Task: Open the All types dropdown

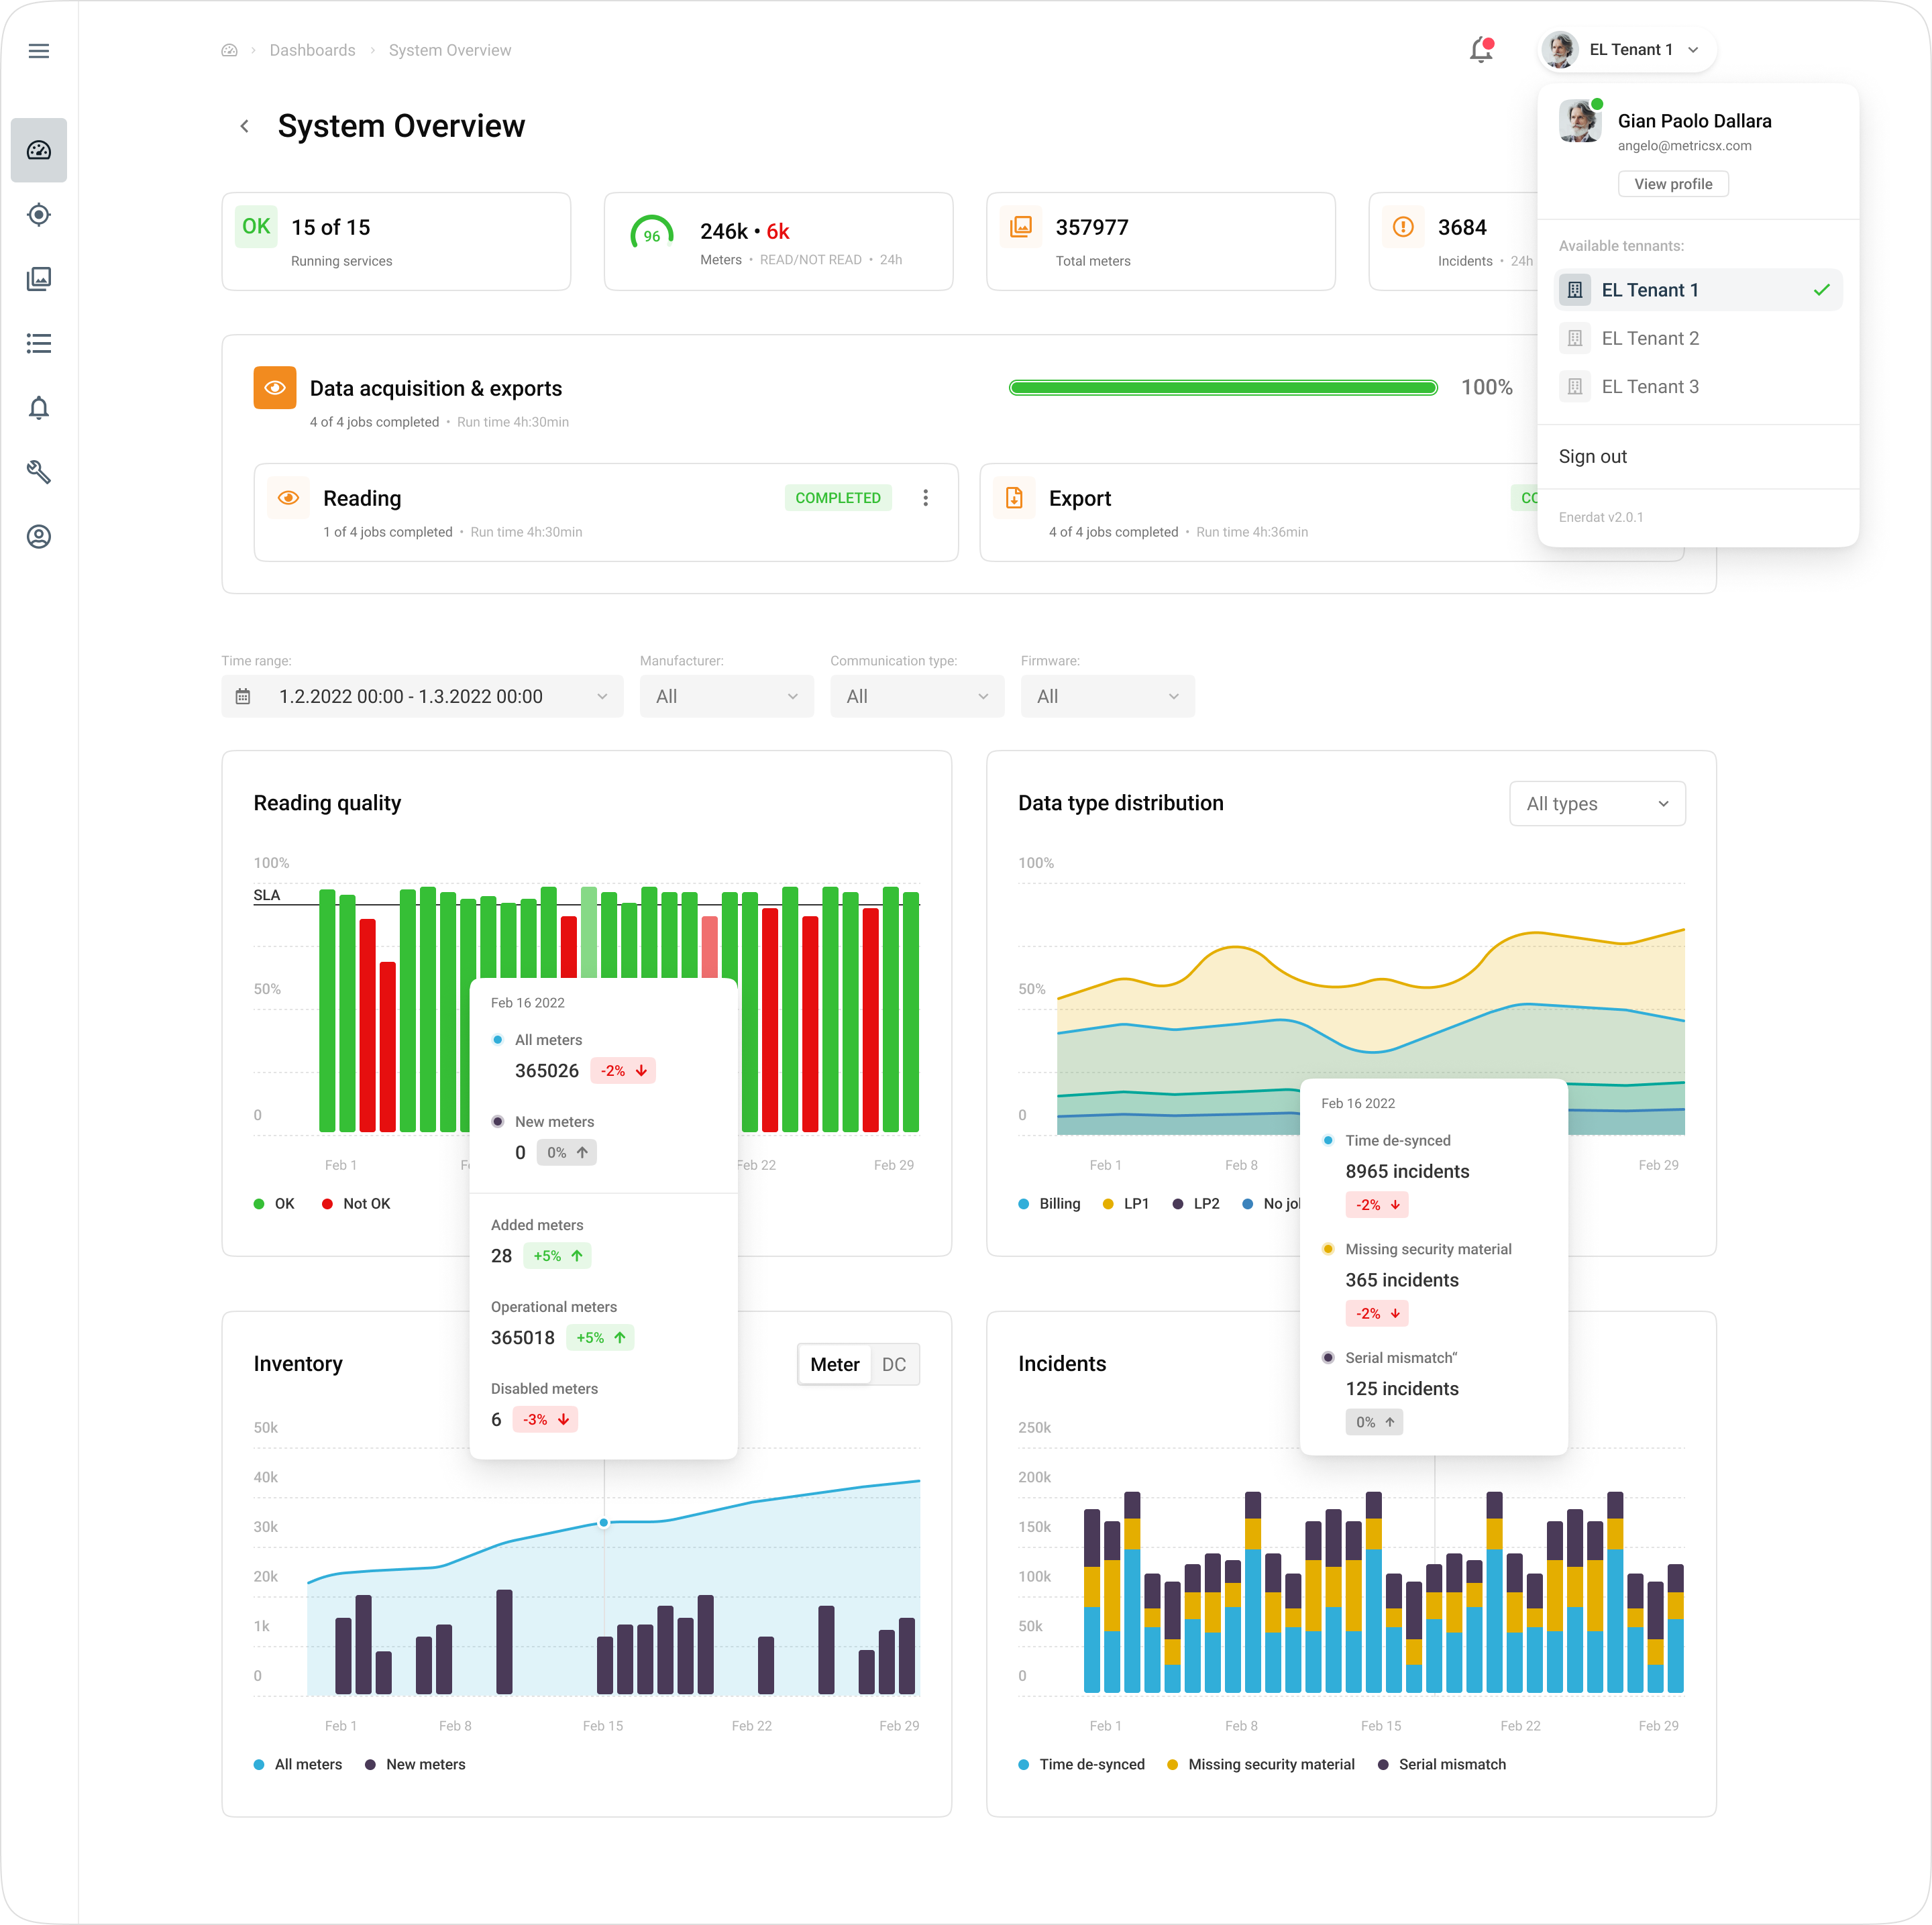Action: click(1596, 804)
